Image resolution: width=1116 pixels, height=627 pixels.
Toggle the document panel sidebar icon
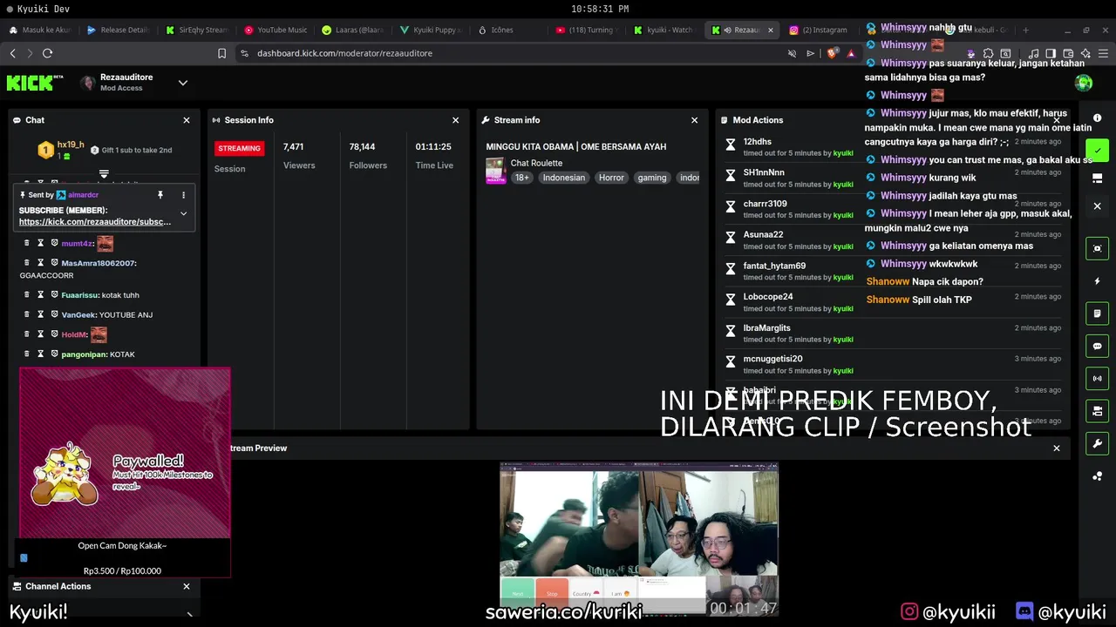(x=1097, y=313)
